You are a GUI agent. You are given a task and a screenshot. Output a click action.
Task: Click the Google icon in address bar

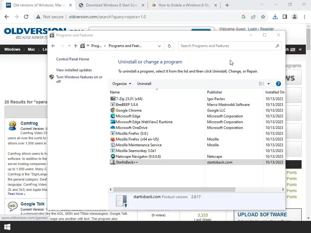[x=244, y=17]
